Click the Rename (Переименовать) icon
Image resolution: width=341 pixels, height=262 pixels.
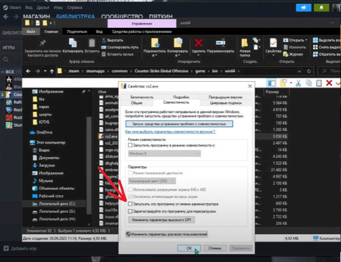[x=221, y=43]
